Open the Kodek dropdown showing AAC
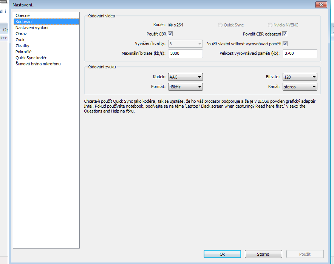Screen dimensions: 334x264 pyautogui.click(x=186, y=77)
